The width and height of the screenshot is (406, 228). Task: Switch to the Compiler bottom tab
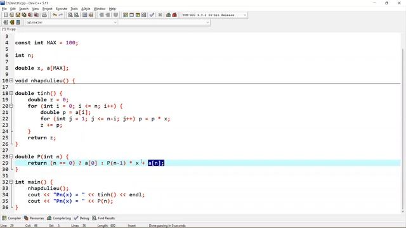click(11, 218)
